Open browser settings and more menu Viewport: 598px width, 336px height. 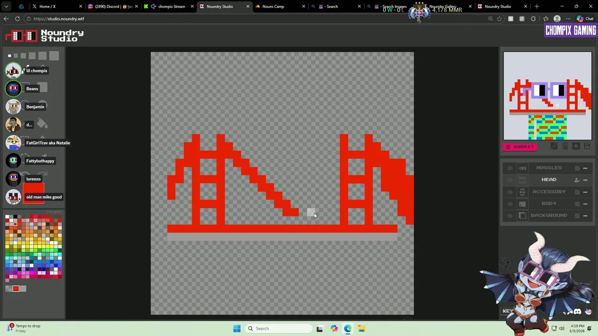tap(568, 19)
